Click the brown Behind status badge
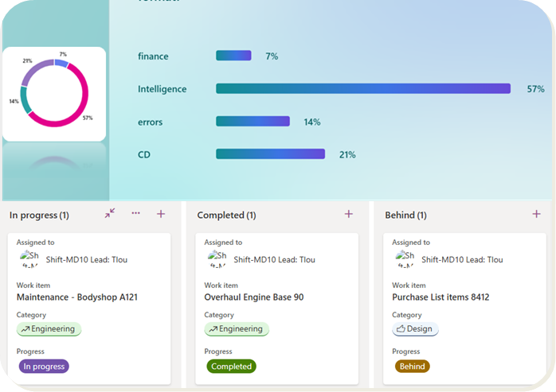 [412, 367]
